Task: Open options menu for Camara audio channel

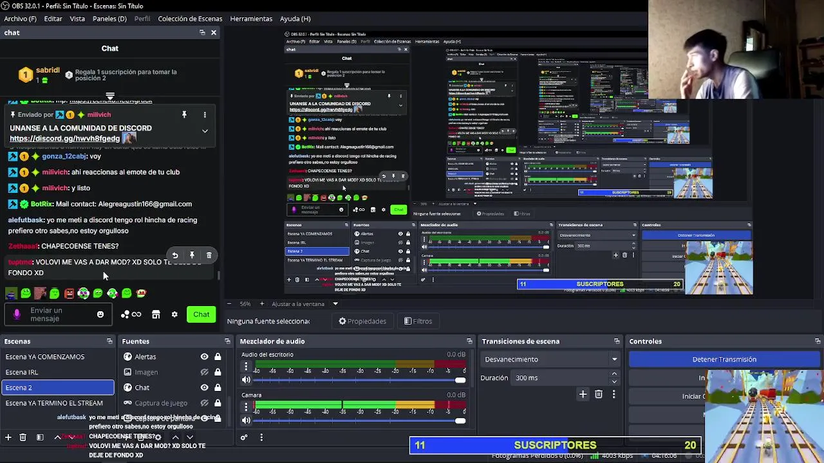Action: point(246,407)
